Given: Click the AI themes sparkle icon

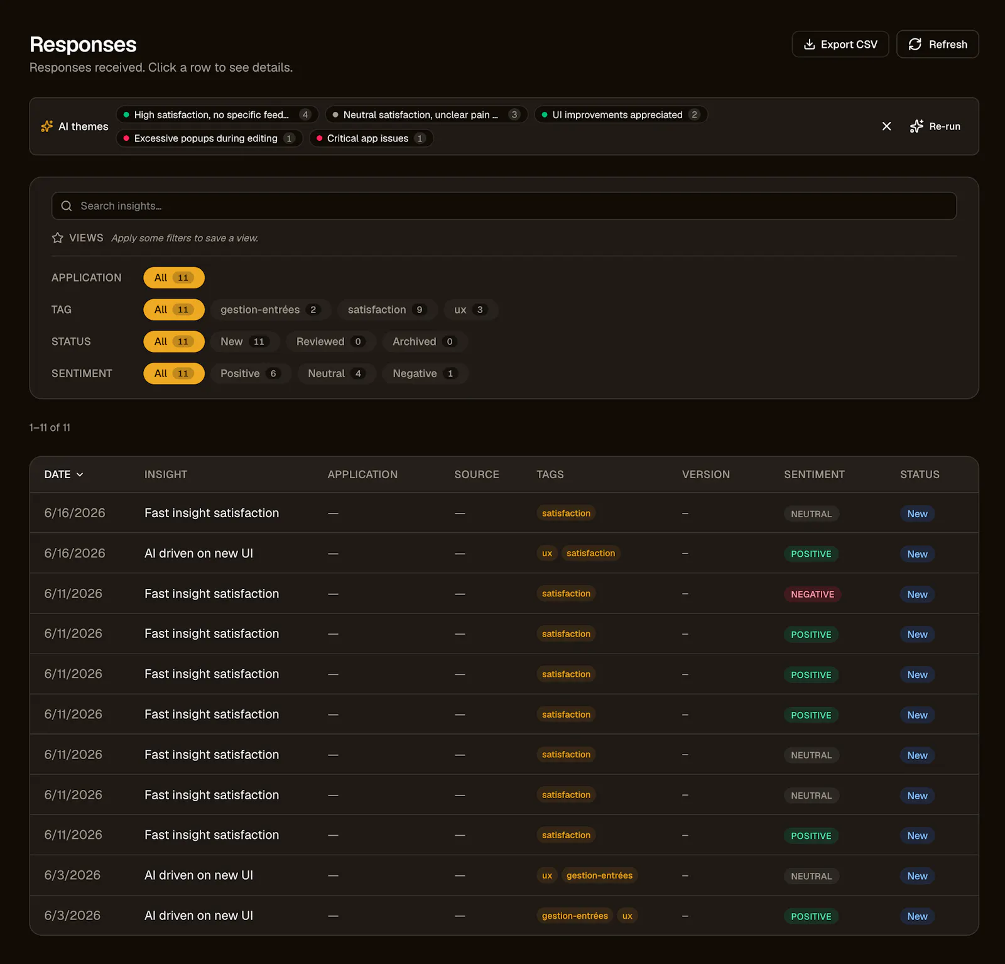Looking at the screenshot, I should click(47, 126).
